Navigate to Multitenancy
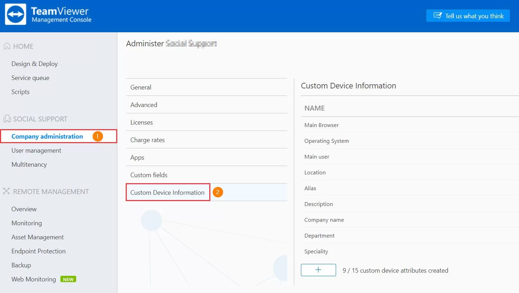The height and width of the screenshot is (293, 519). click(x=29, y=164)
